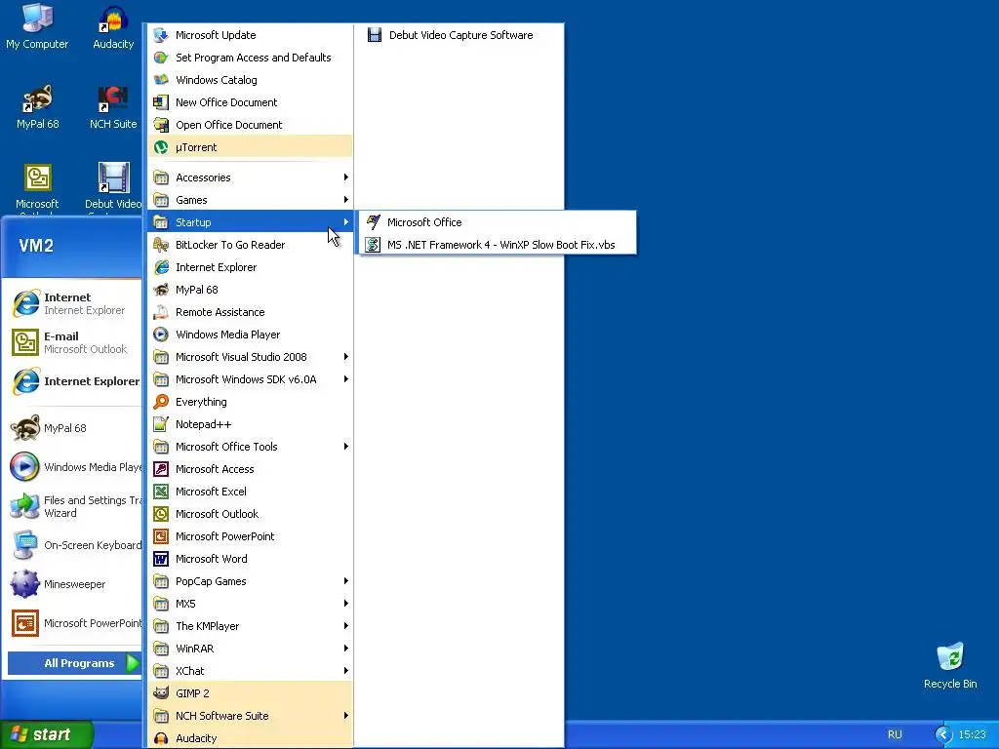Screen dimensions: 999x749
Task: Show hidden tray icons arrow
Action: click(943, 734)
